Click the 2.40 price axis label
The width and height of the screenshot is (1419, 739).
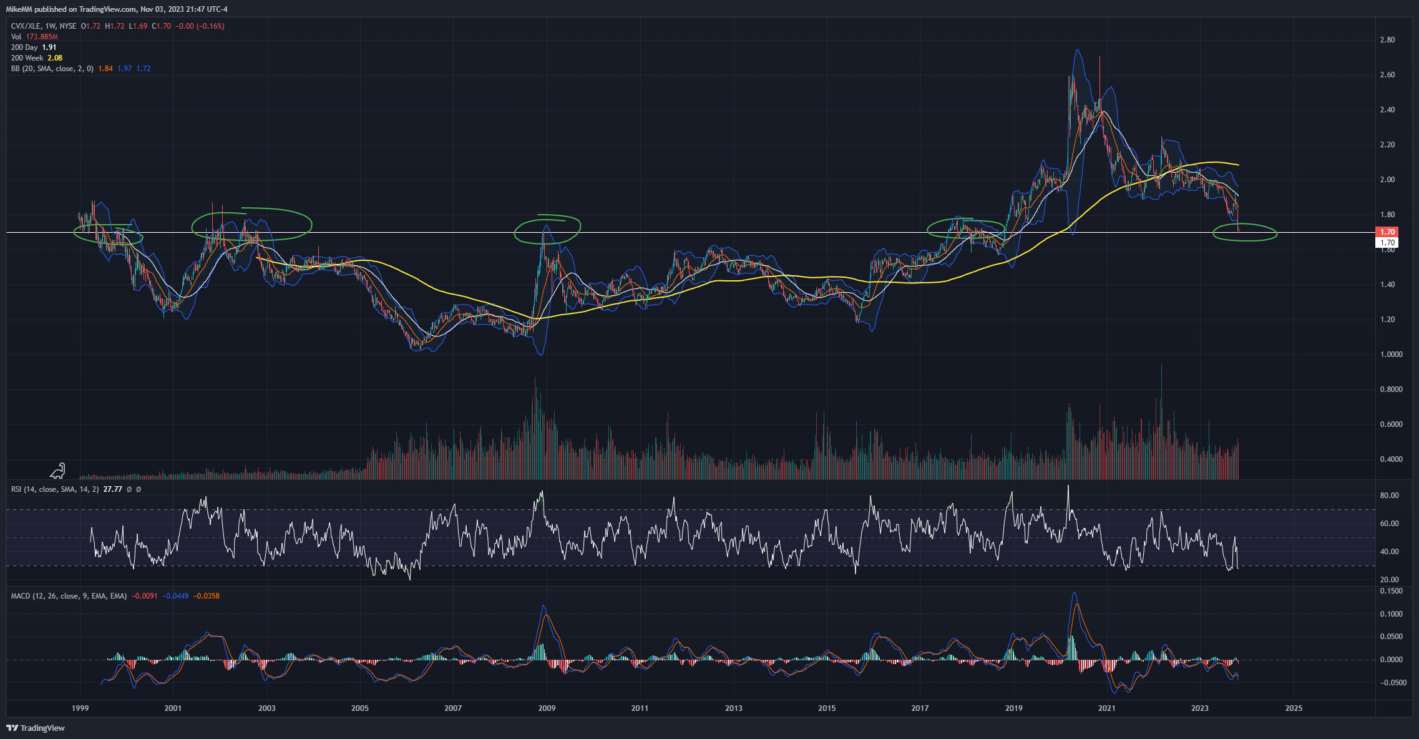click(1387, 110)
